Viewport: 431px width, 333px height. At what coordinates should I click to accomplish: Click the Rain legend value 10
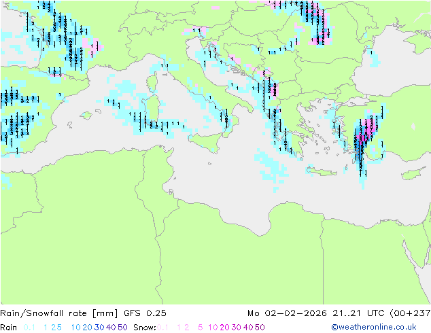pyautogui.click(x=76, y=328)
